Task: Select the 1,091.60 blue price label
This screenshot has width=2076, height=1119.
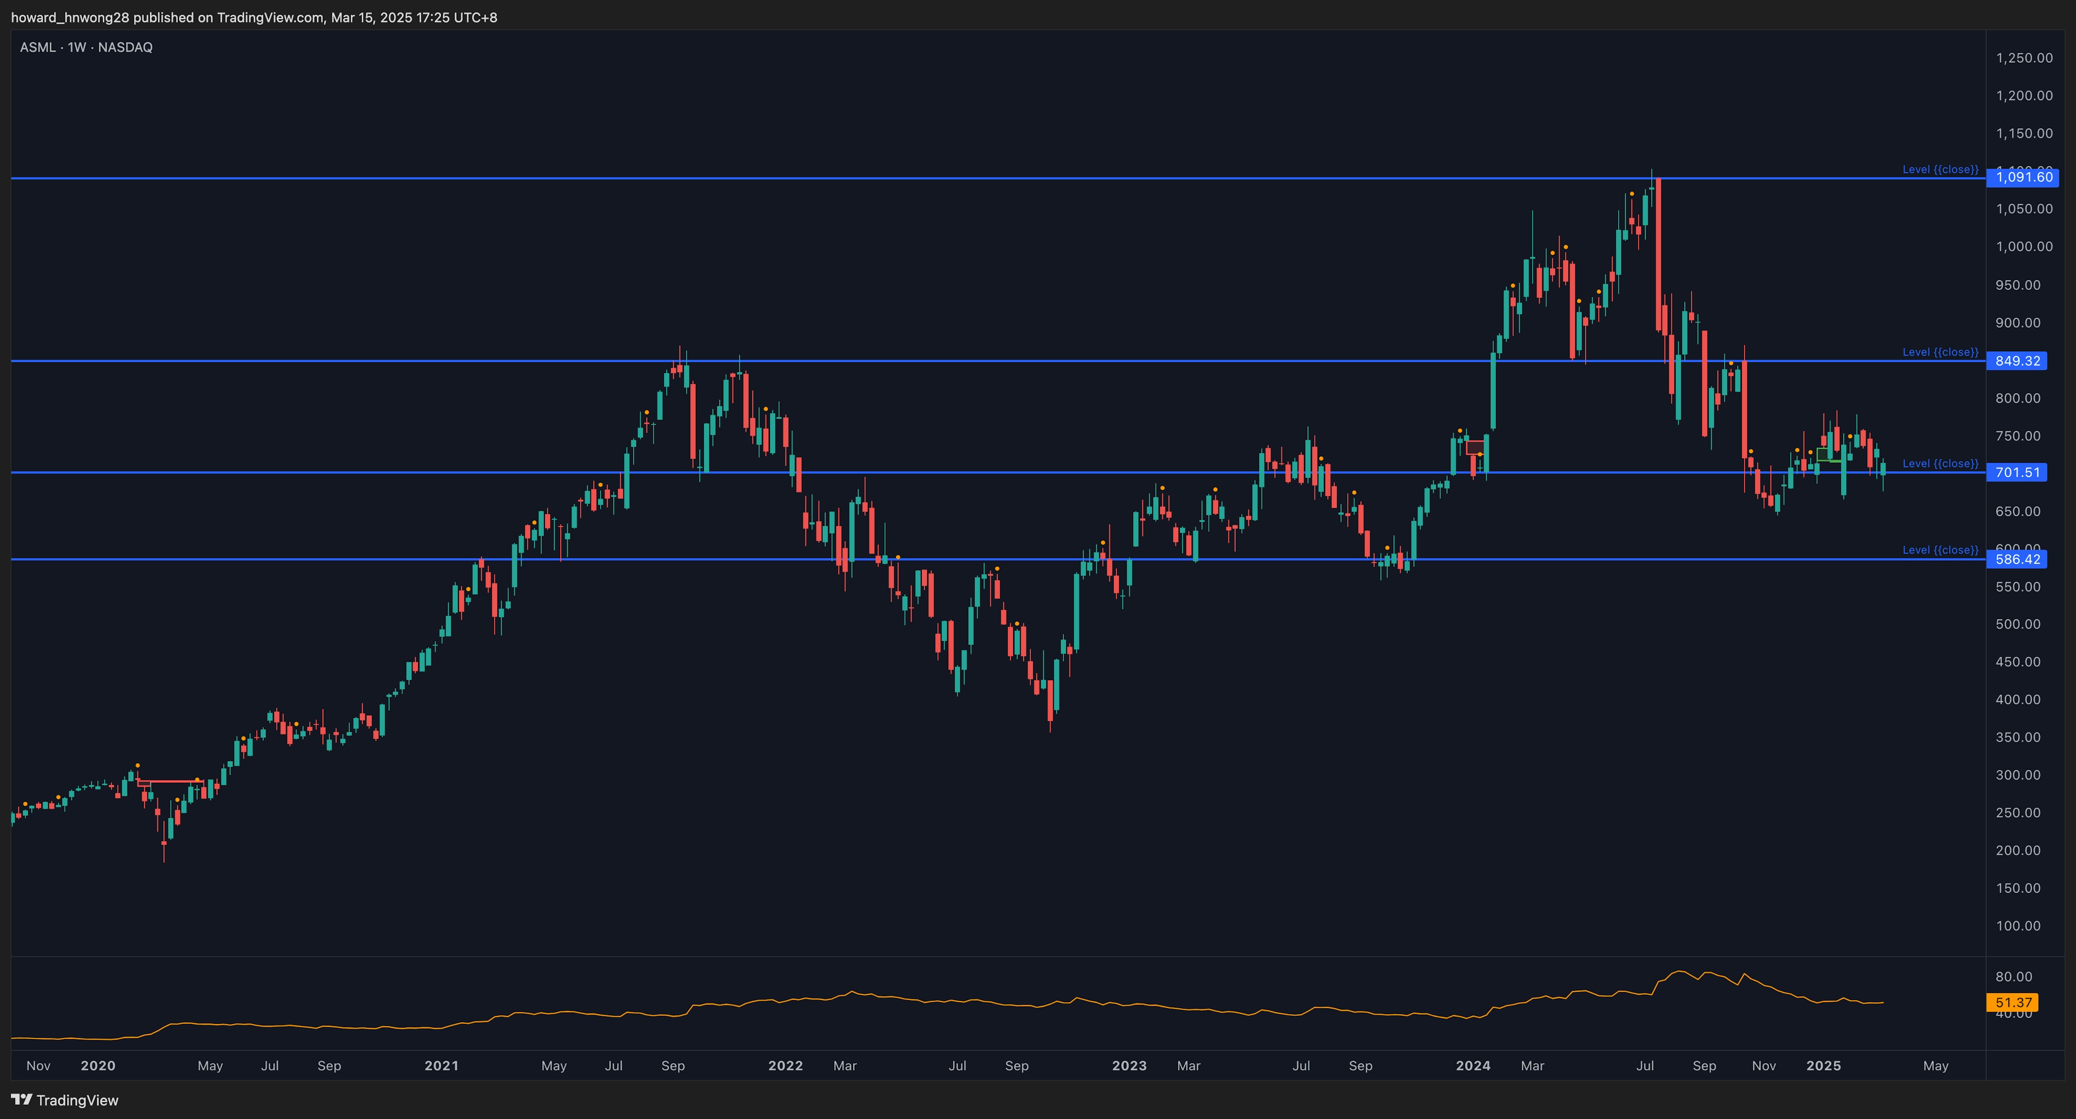Action: [x=2023, y=177]
